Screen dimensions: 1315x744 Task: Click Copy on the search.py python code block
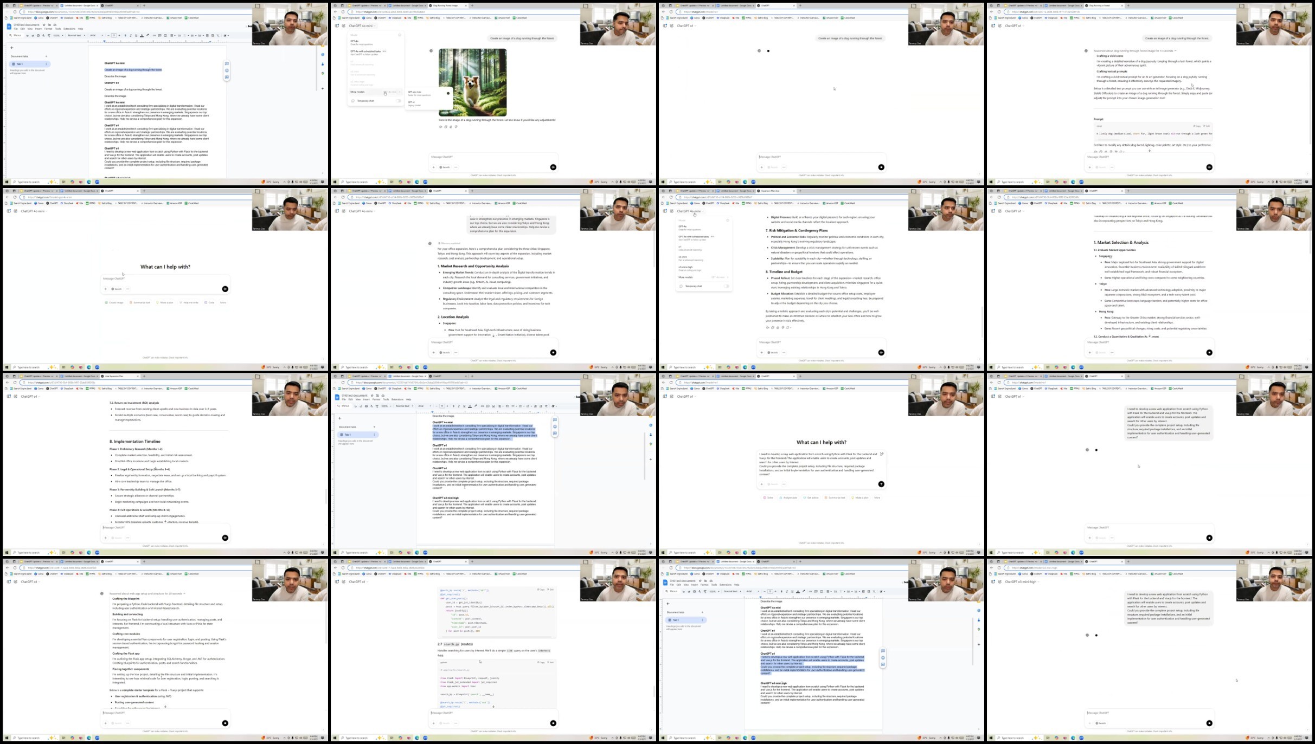541,662
